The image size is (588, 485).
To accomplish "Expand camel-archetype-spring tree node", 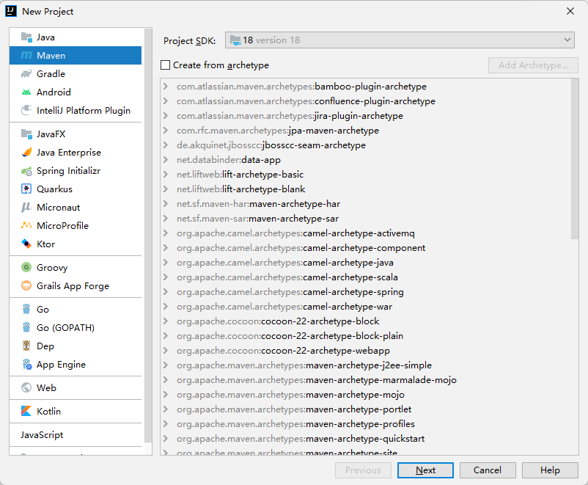I will coord(166,292).
